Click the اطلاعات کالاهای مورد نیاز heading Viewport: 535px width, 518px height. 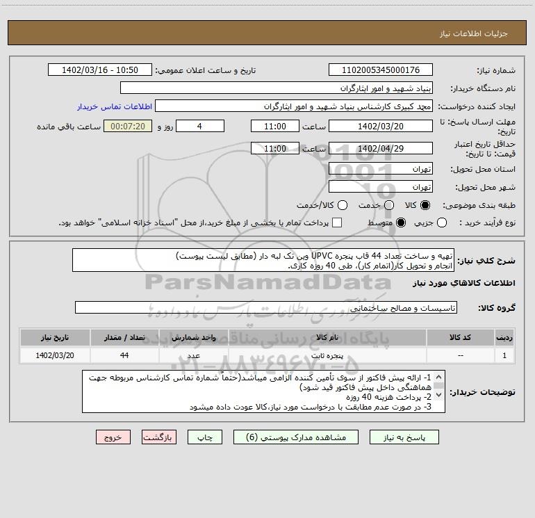pos(464,283)
